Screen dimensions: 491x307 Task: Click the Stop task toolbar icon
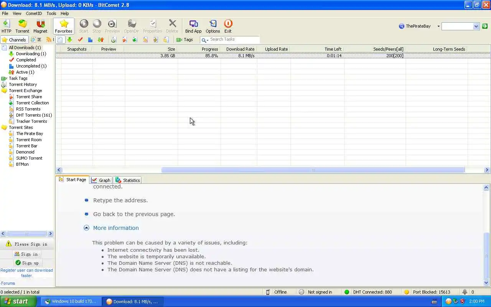click(97, 26)
